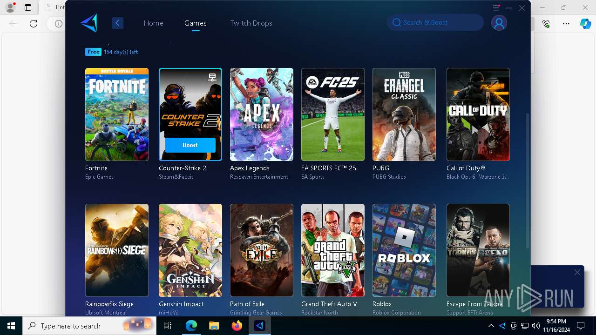The width and height of the screenshot is (596, 335).
Task: Switch to the Games tab
Action: tap(196, 23)
